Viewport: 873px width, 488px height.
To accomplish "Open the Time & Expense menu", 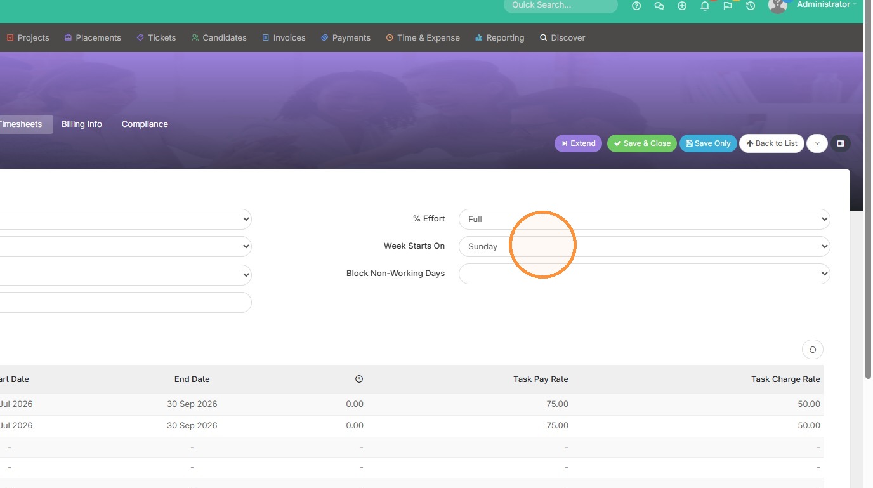I will click(x=423, y=37).
